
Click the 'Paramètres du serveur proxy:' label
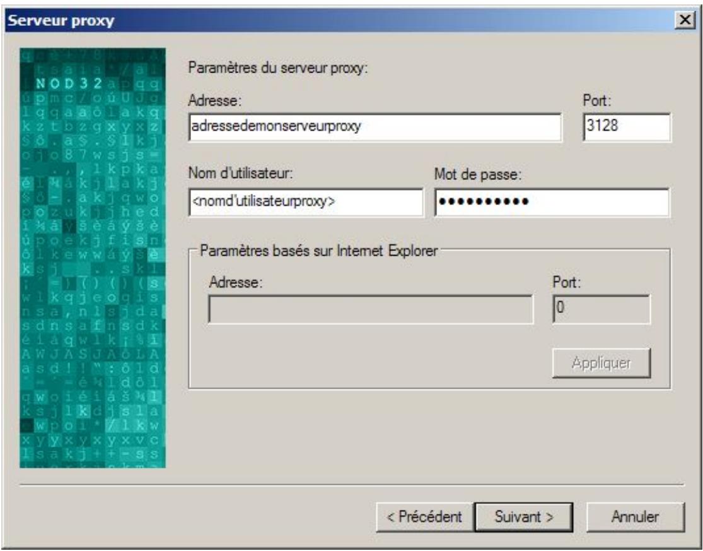point(278,69)
